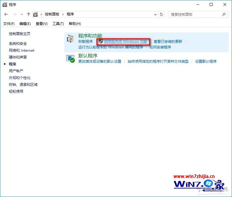The width and height of the screenshot is (232, 197).
Task: Open the 编辑(E) menu
Action: (x=25, y=24)
